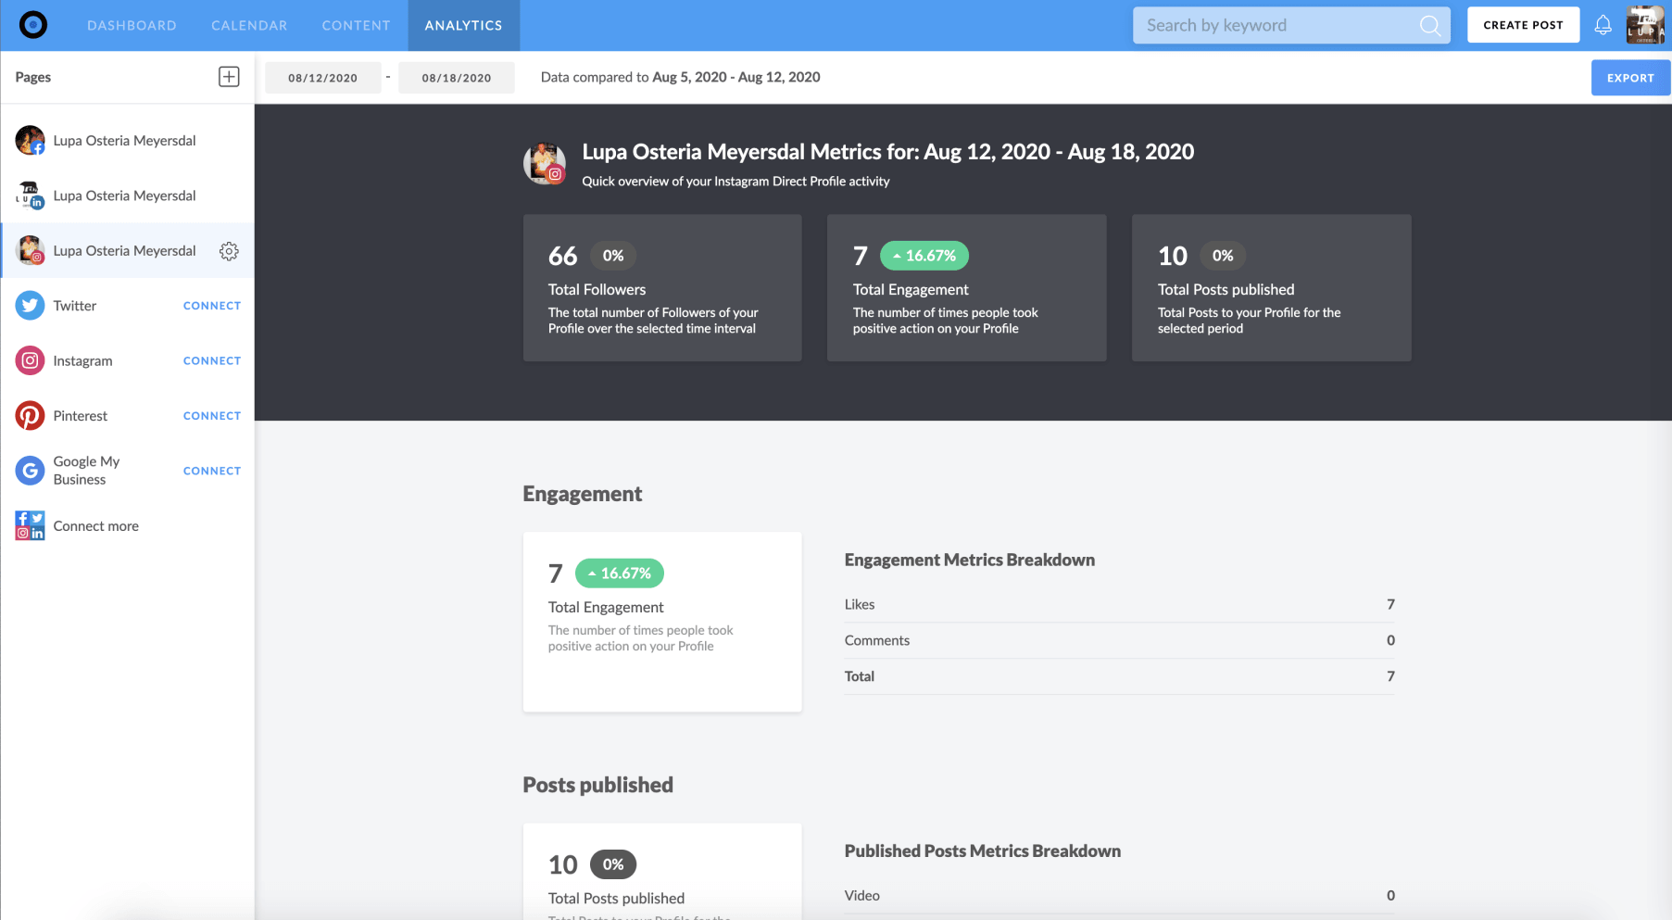
Task: Click the Twitter bird icon
Action: coord(30,306)
